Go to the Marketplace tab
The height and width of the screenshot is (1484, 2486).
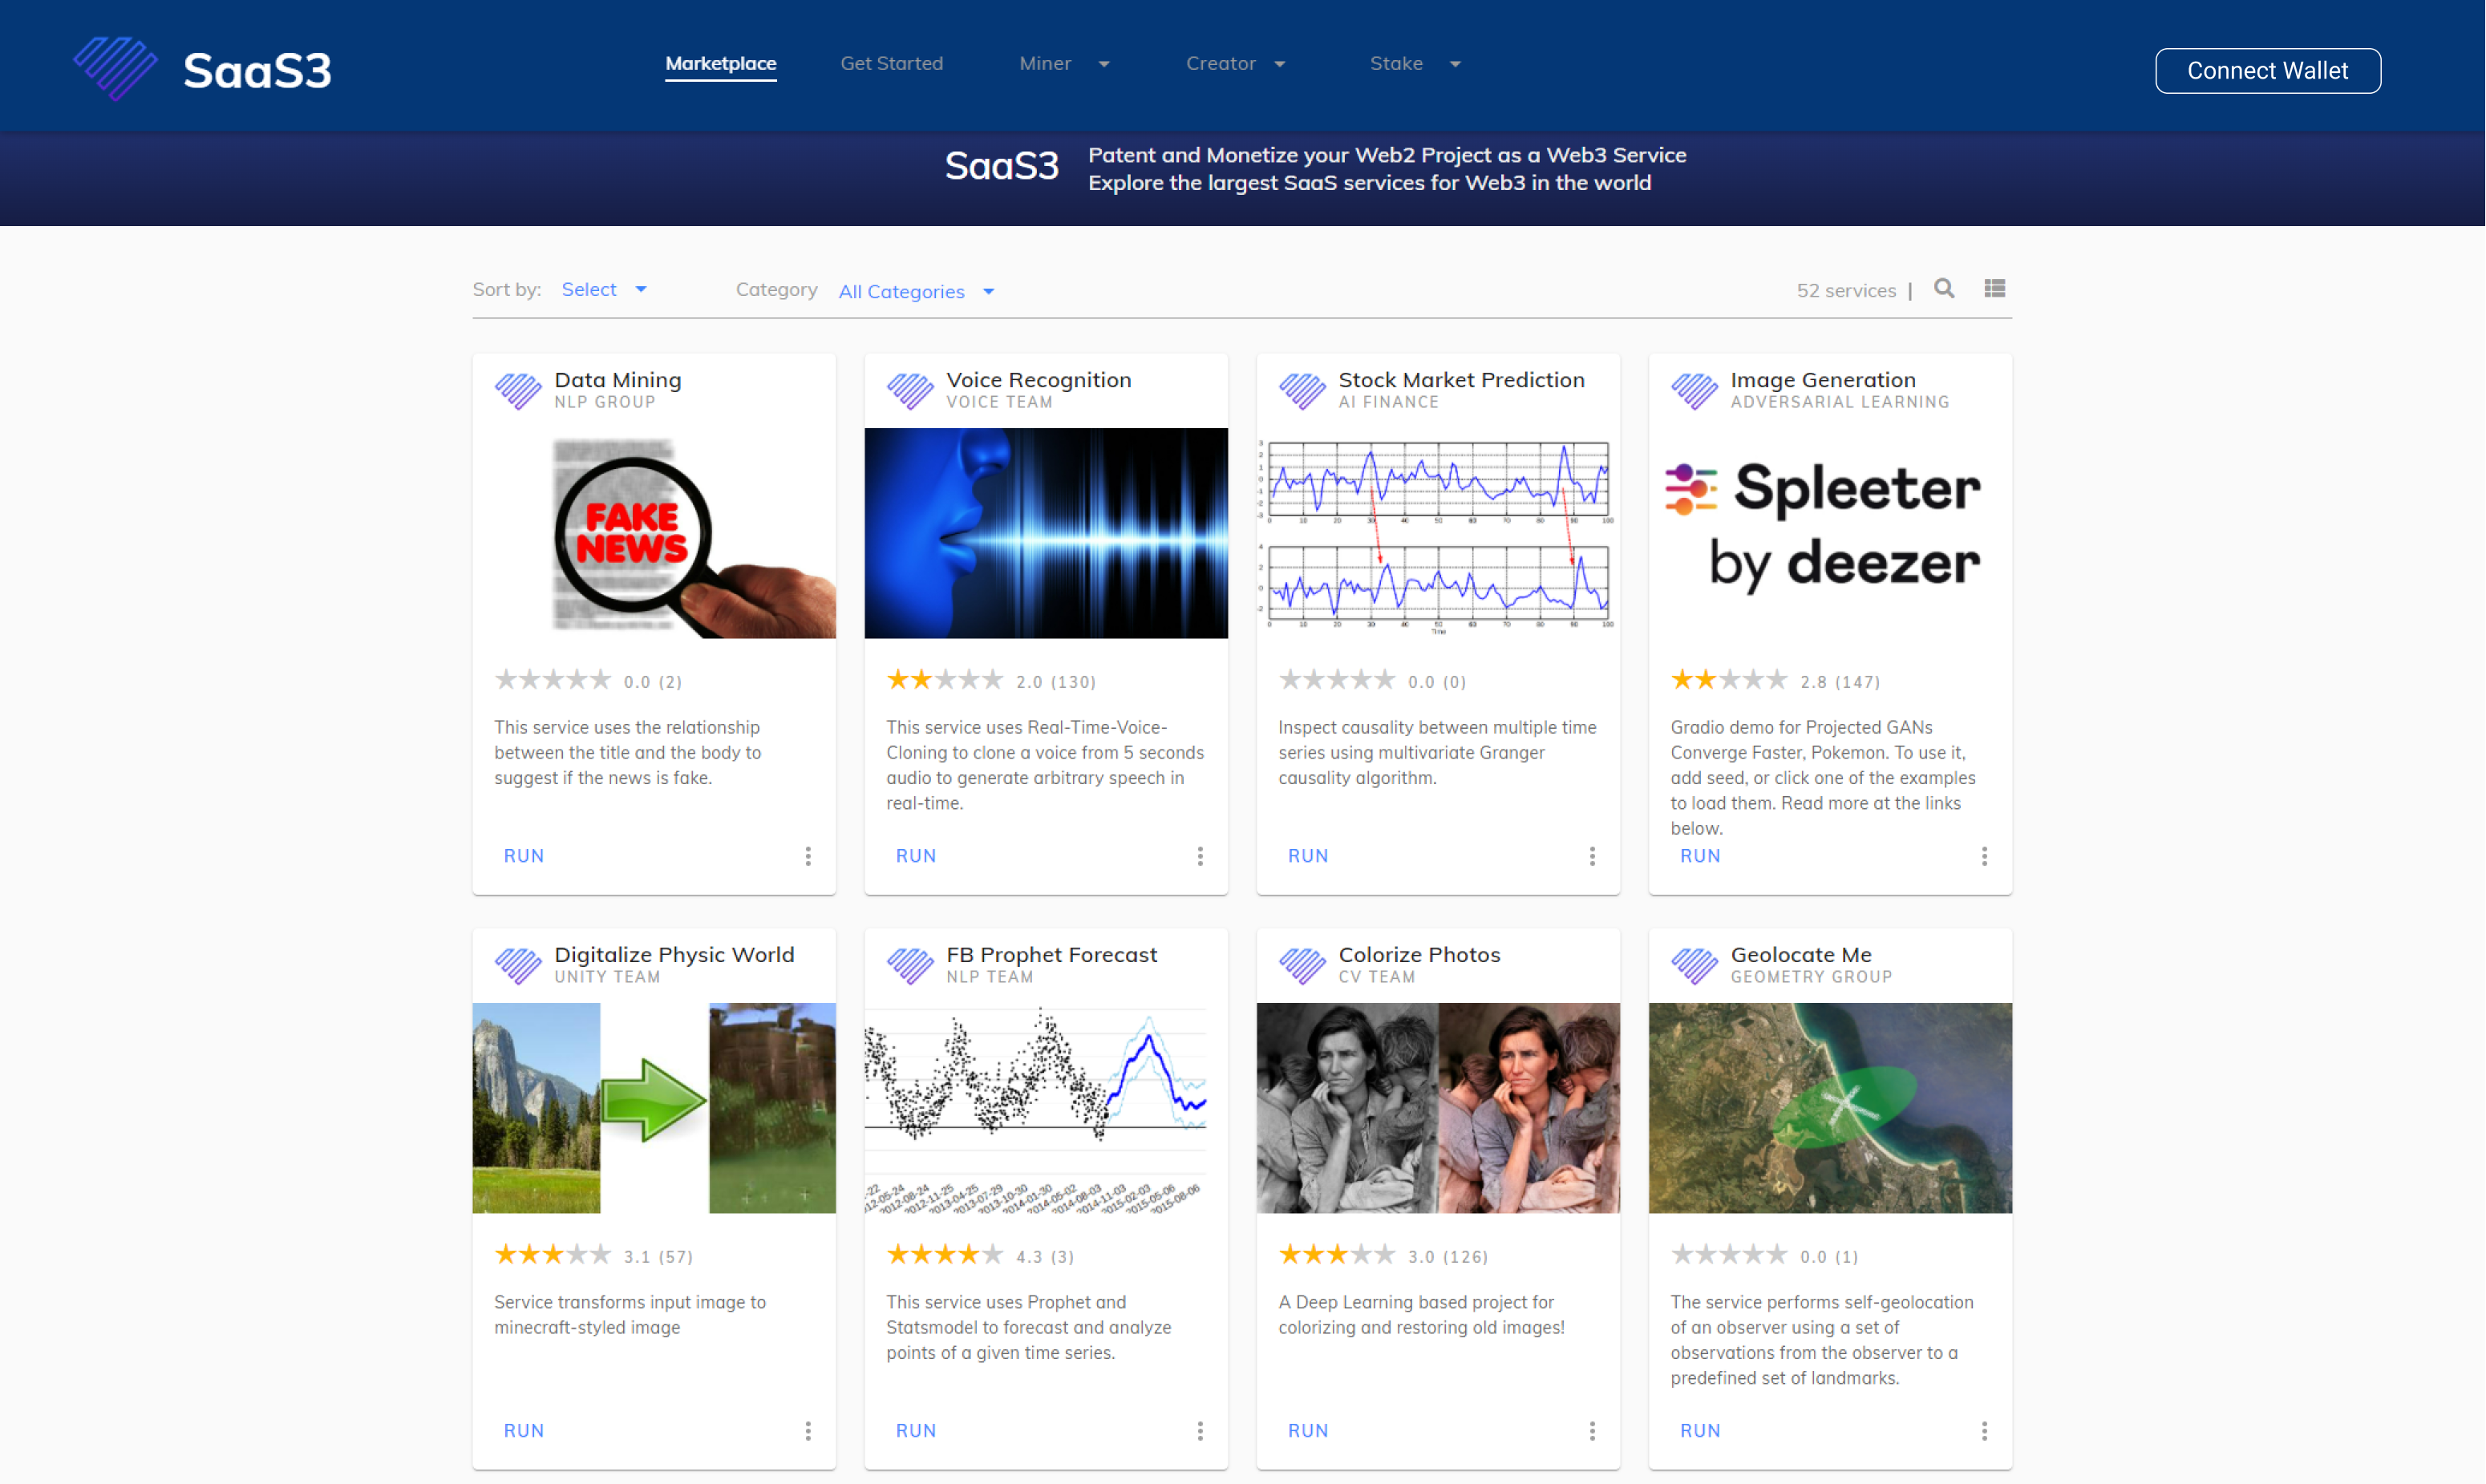click(x=721, y=64)
